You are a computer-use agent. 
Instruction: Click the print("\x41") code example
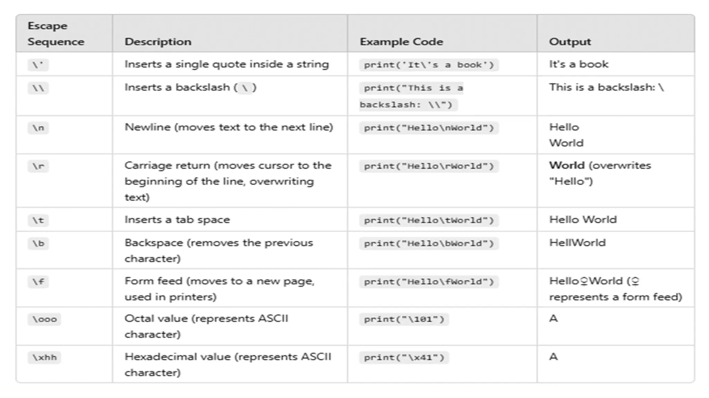click(x=404, y=357)
